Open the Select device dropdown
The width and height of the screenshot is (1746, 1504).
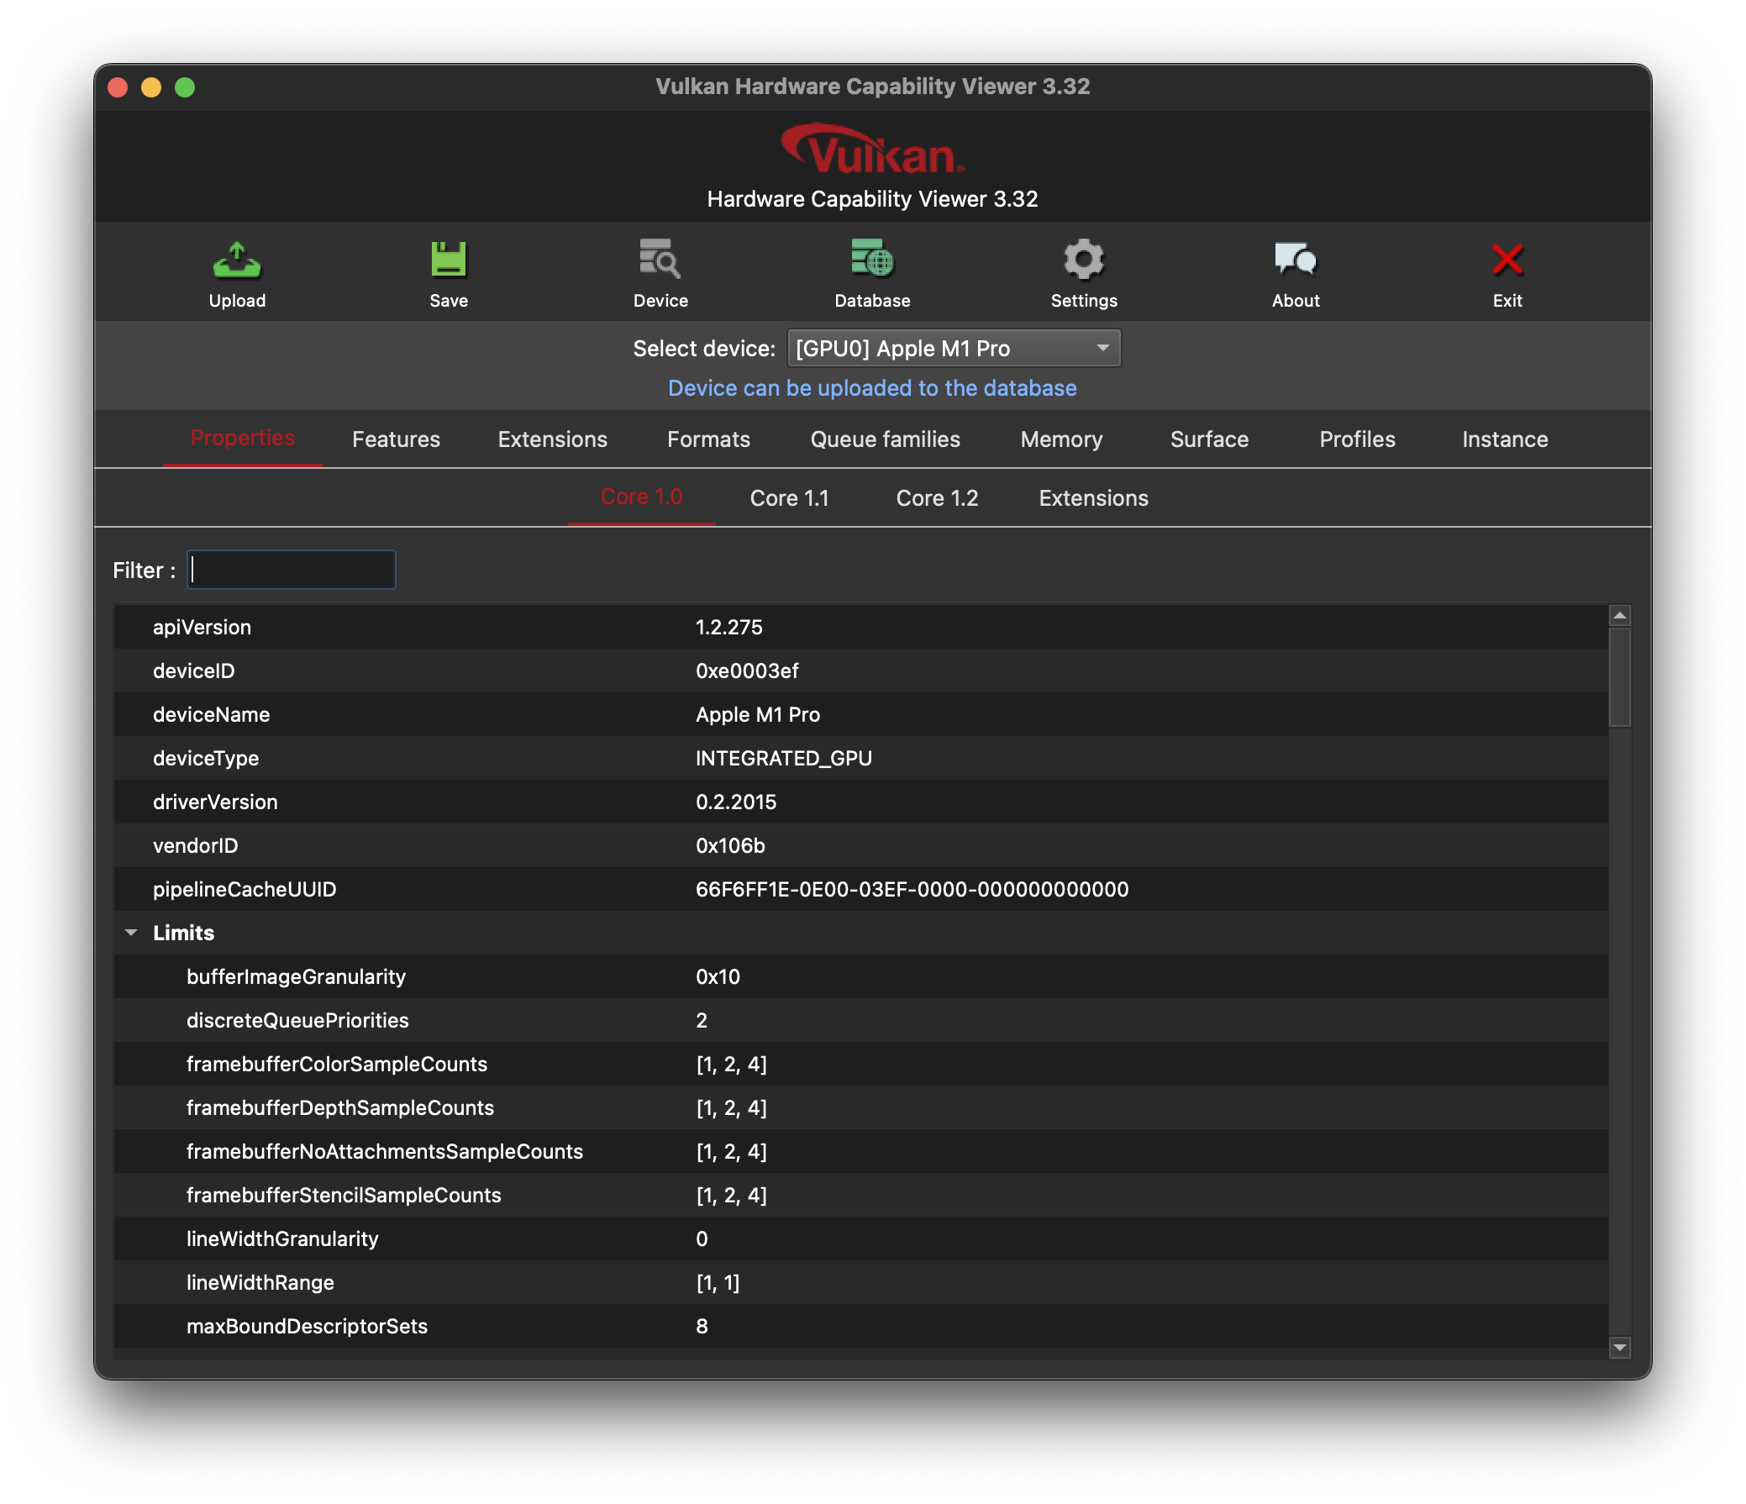coord(953,348)
